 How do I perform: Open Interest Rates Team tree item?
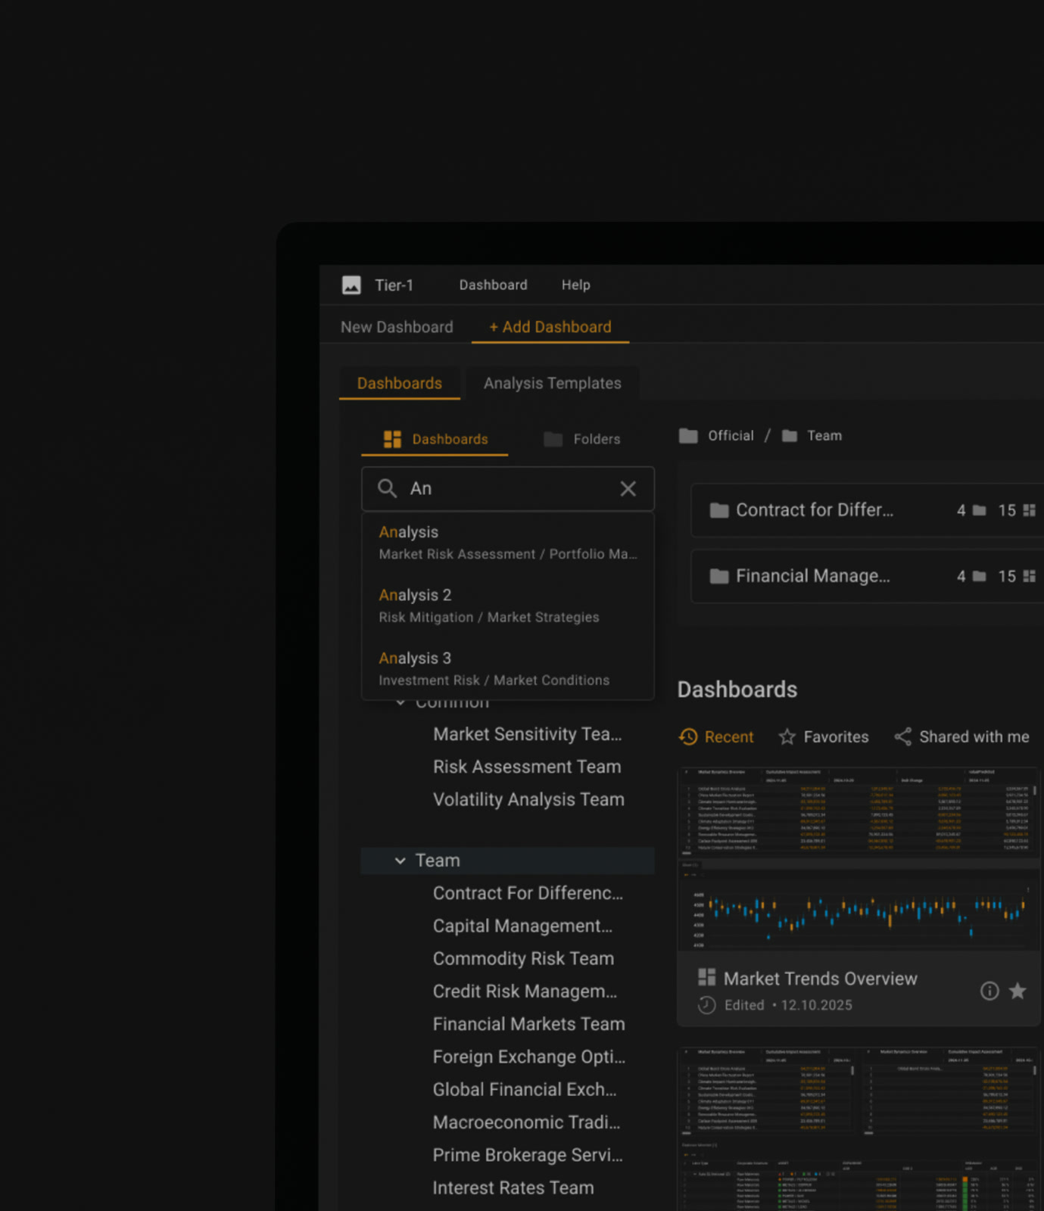click(513, 1188)
